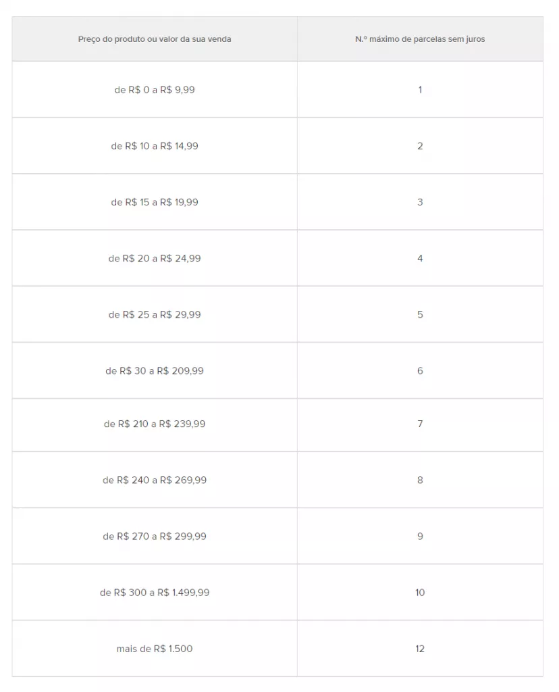Select the 'de R$ 240 a R$ 269,99' cell

pyautogui.click(x=155, y=480)
